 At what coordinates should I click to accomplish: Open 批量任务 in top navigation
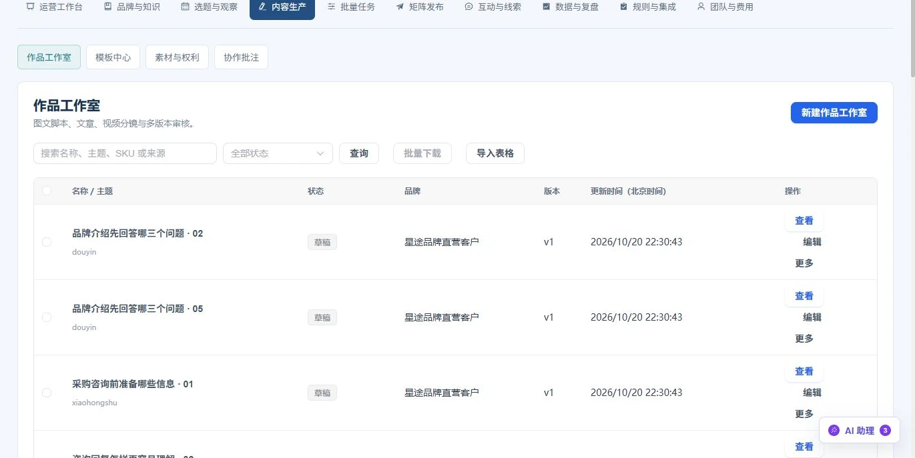point(351,7)
